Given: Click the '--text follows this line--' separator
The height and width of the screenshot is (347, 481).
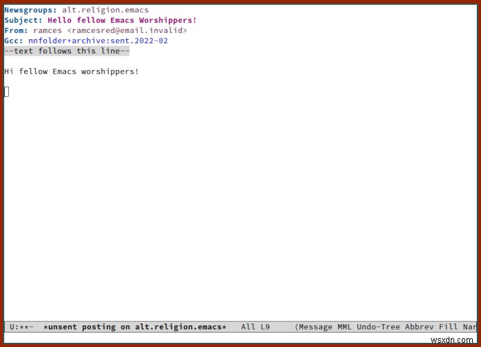Looking at the screenshot, I should (67, 51).
